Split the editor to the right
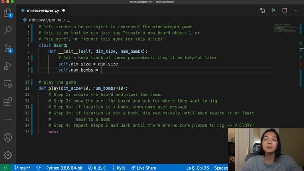The image size is (304, 171). pyautogui.click(x=285, y=10)
